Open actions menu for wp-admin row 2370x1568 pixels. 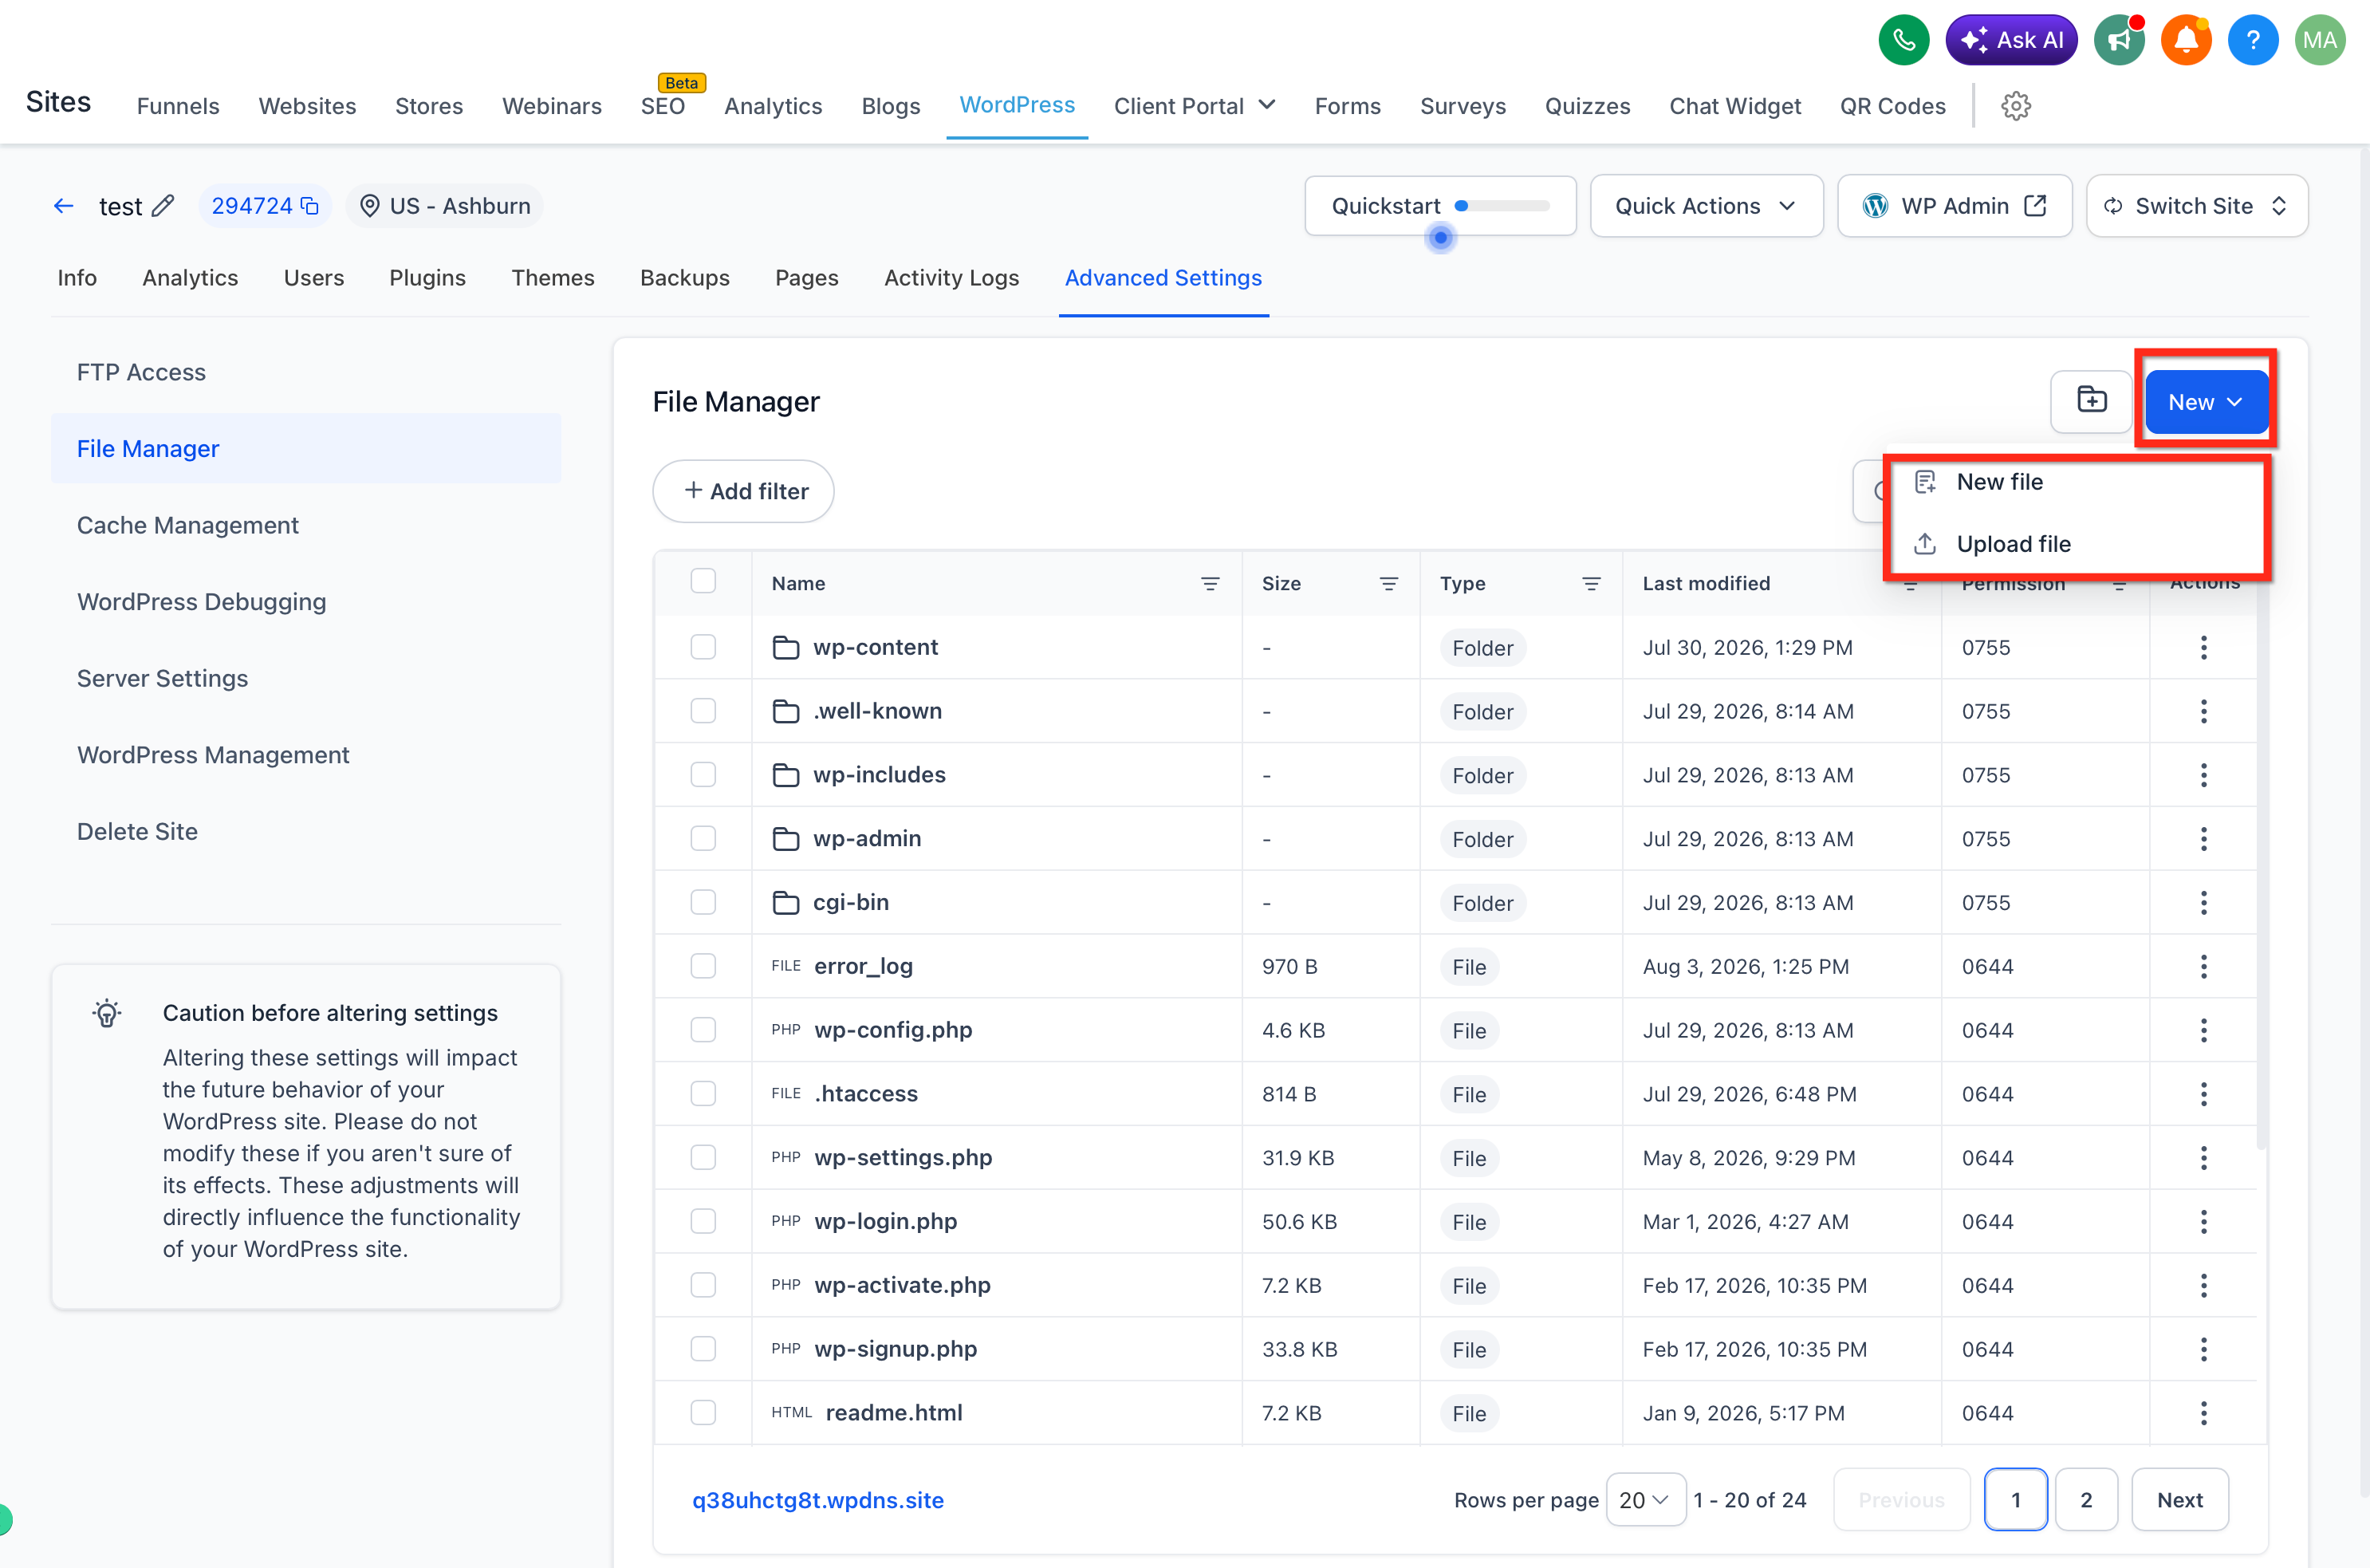coord(2203,839)
